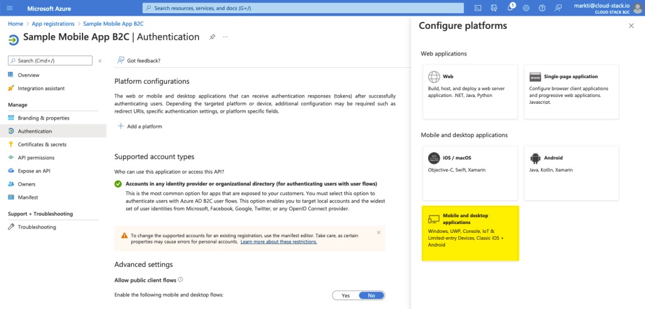
Task: Dismiss the orange warning banner
Action: pos(378,232)
